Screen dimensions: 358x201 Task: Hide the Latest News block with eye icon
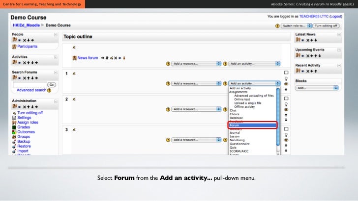tap(303, 41)
